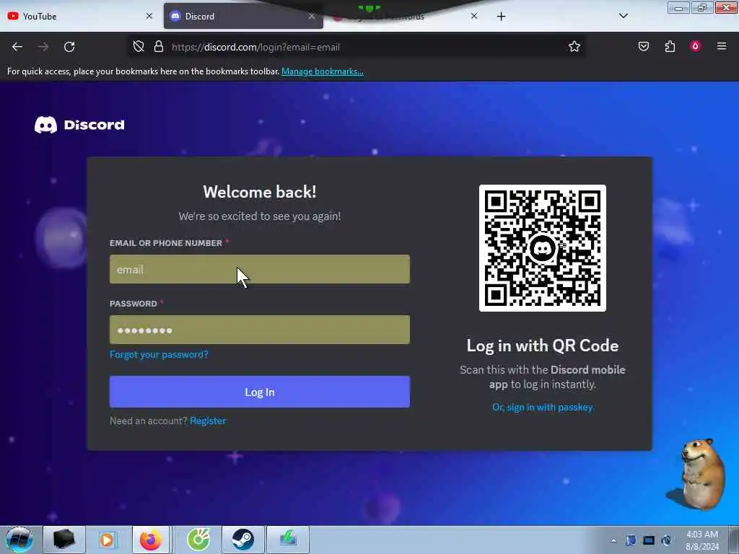Open the green circular app in taskbar
This screenshot has width=739, height=554.
(x=198, y=540)
